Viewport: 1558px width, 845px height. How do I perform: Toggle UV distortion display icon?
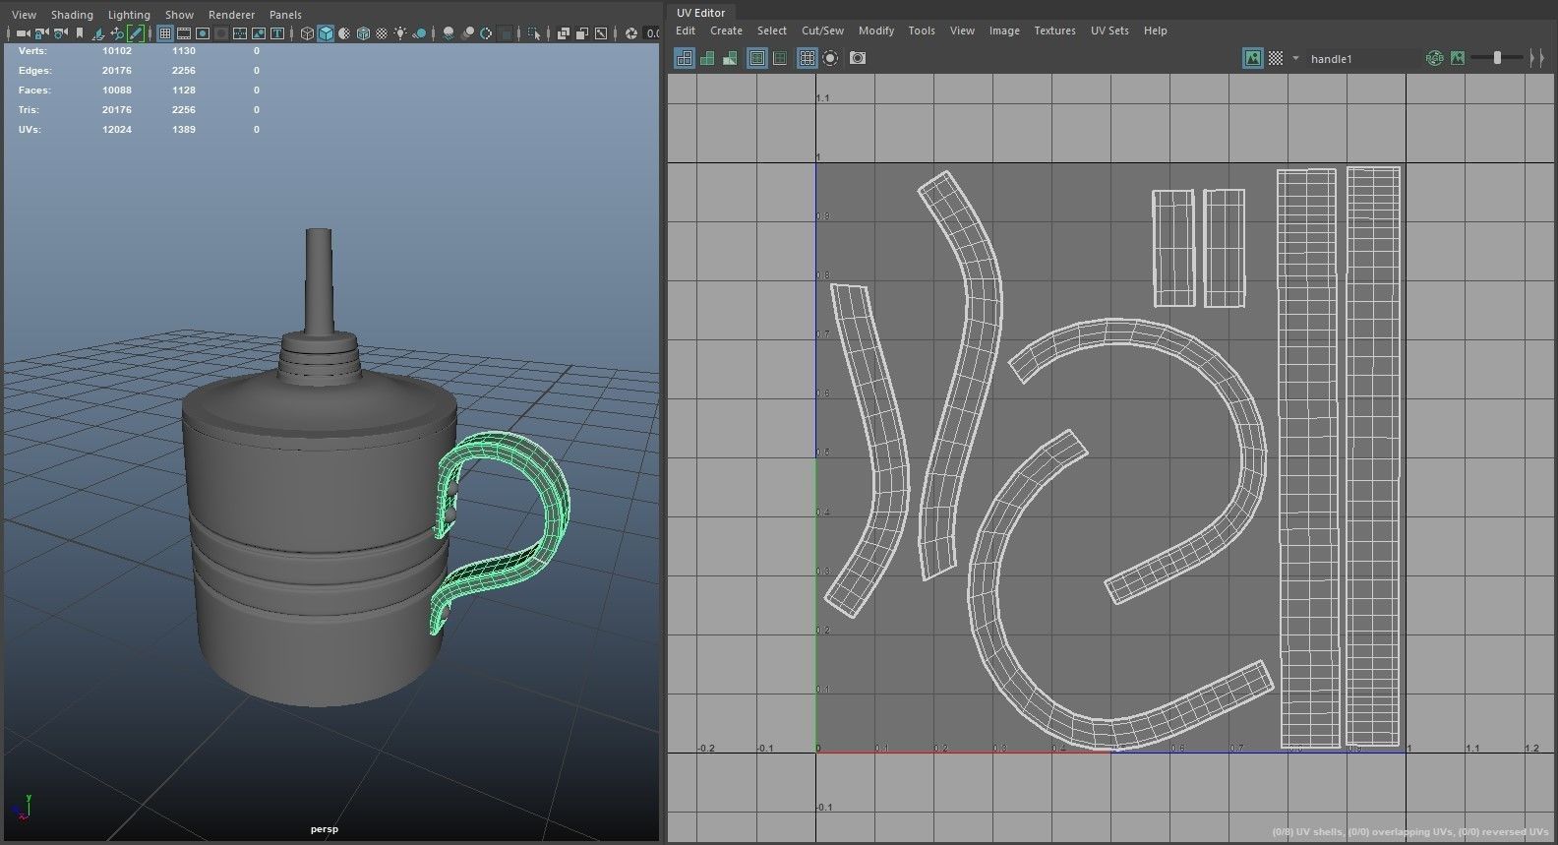tap(730, 58)
